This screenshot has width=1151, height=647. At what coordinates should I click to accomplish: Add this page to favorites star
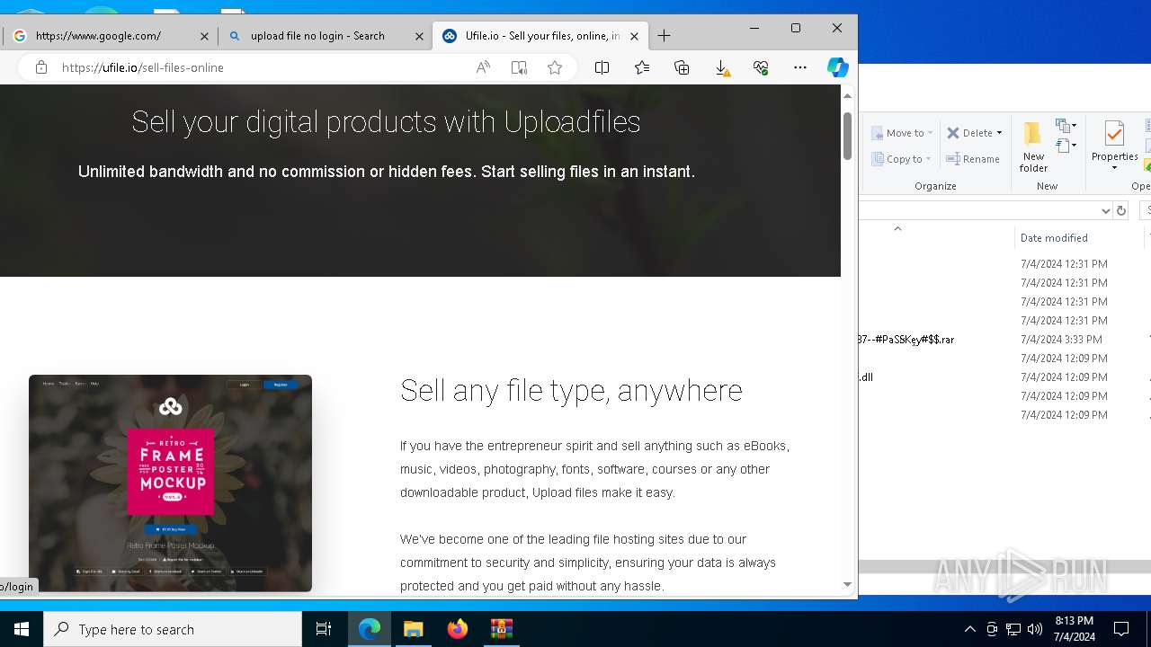click(x=555, y=67)
